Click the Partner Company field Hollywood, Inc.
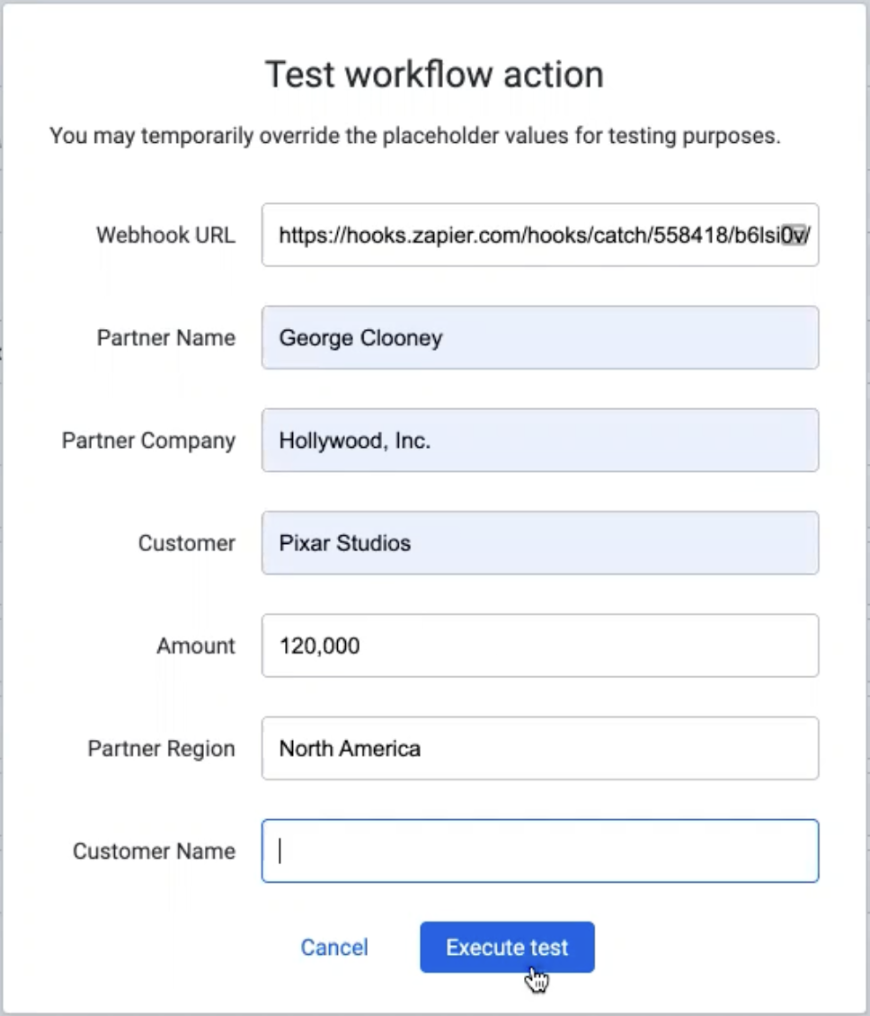Screen dimensions: 870x1016 tap(539, 440)
